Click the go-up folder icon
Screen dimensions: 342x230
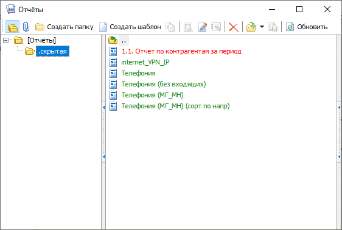click(x=113, y=40)
